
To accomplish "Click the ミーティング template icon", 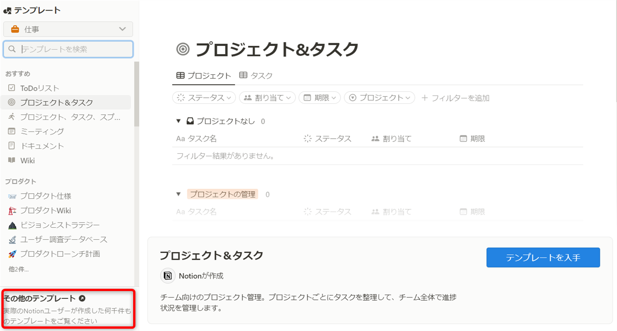I will 11,131.
